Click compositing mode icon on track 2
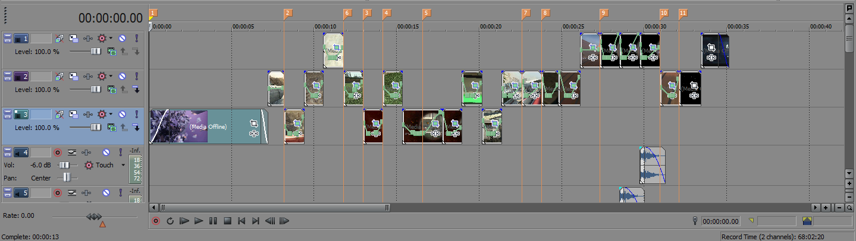Image resolution: width=856 pixels, height=241 pixels. [112, 90]
